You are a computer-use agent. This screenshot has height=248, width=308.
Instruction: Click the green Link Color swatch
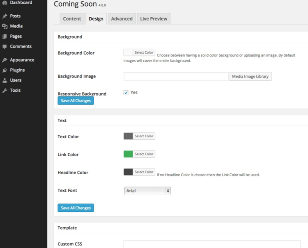click(x=128, y=154)
